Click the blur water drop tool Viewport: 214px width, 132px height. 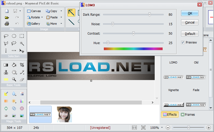click(14, 94)
